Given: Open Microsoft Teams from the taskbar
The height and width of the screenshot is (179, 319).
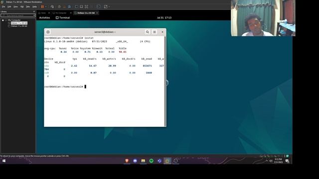Looking at the screenshot, I should coord(159,161).
